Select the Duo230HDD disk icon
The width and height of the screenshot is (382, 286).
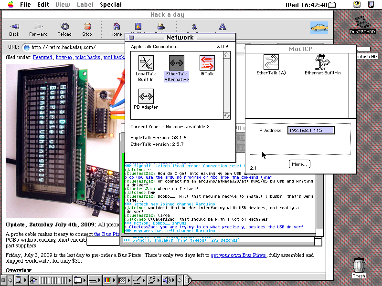[x=362, y=25]
